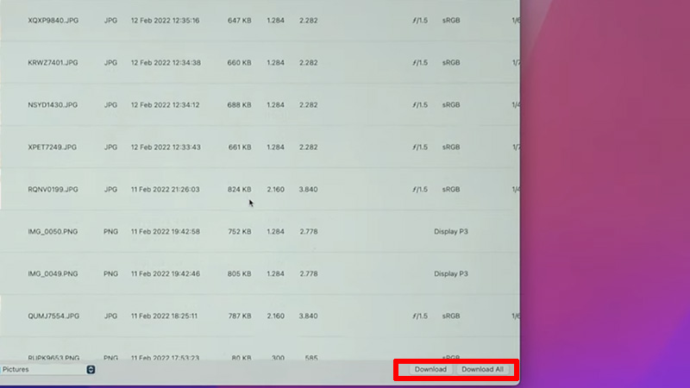Select the file RQNV0199.JPG
Image resolution: width=690 pixels, height=388 pixels.
(x=53, y=190)
